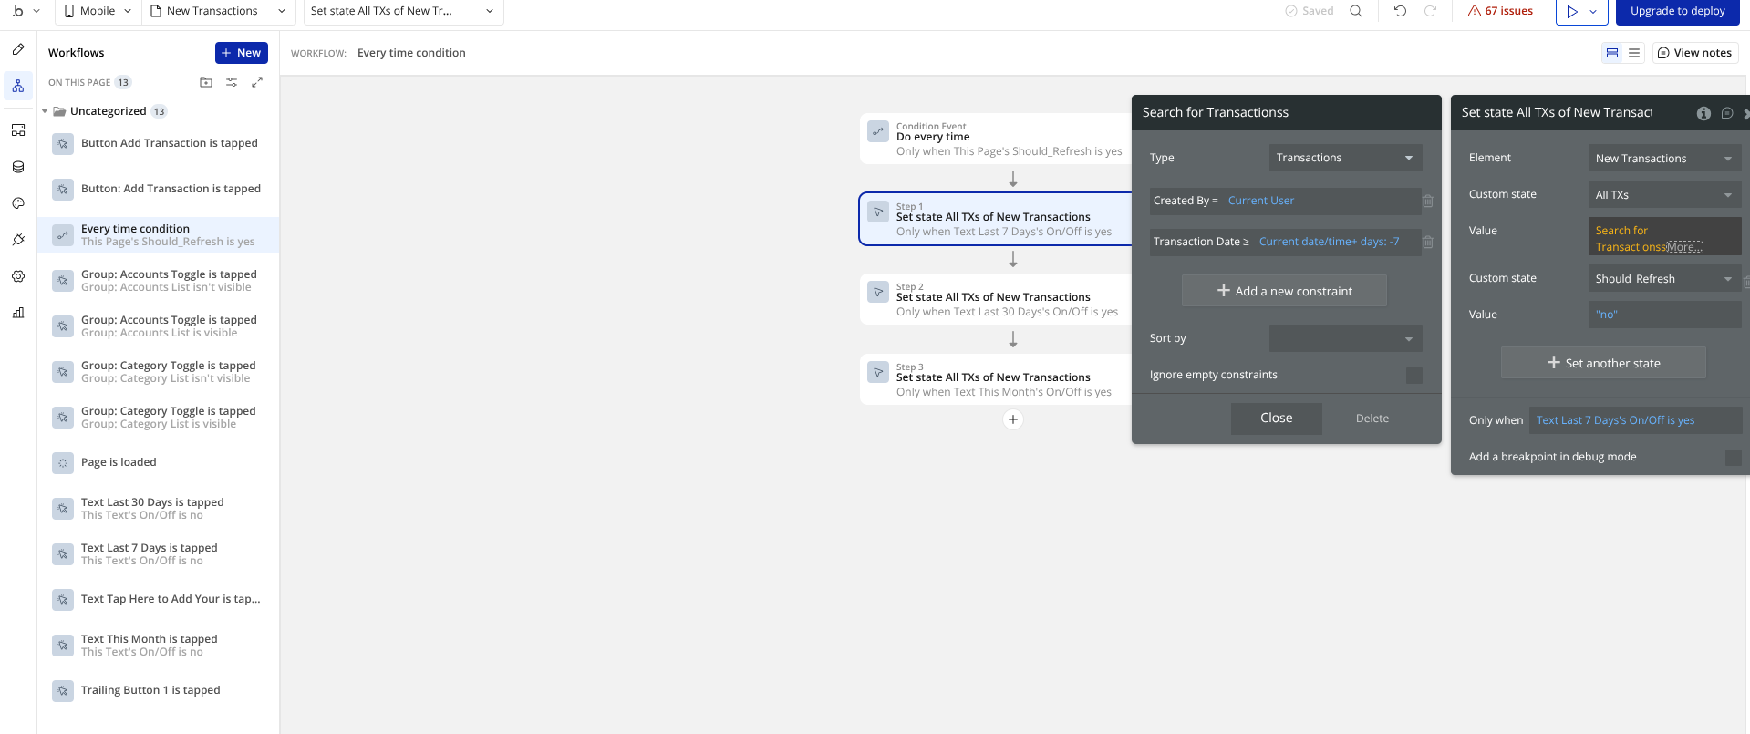The image size is (1750, 734).
Task: Click the undo arrow icon
Action: click(x=1400, y=11)
